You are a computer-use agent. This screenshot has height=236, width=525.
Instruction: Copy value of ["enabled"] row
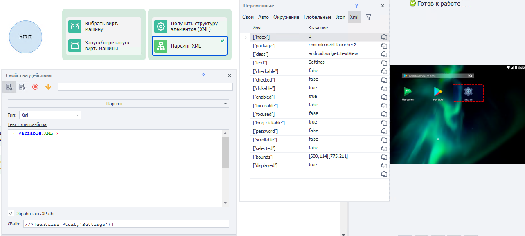(x=384, y=97)
